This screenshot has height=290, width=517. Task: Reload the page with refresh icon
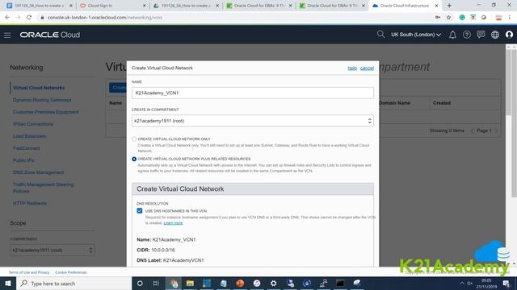pyautogui.click(x=29, y=18)
